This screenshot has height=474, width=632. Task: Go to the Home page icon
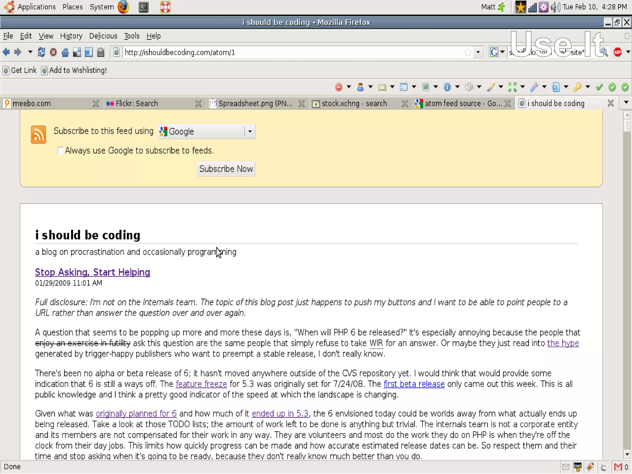[65, 52]
